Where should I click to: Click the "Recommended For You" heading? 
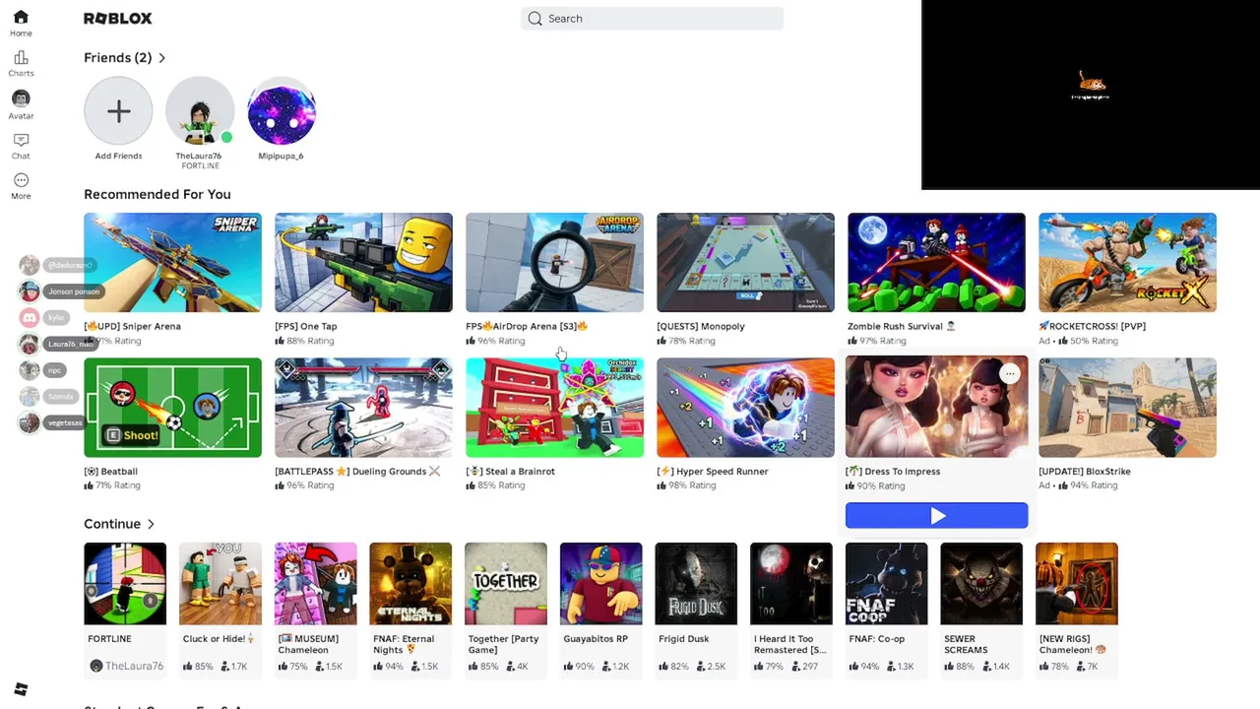tap(157, 194)
